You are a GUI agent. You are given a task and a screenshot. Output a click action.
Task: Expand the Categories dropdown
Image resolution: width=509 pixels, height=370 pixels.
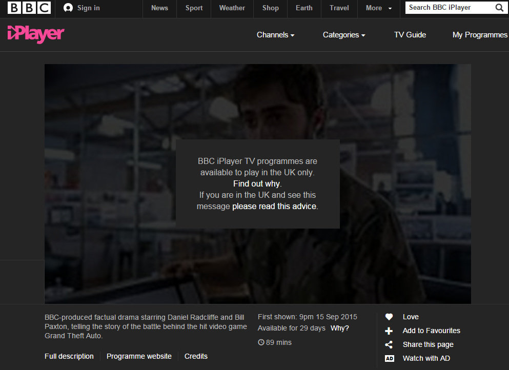[344, 35]
